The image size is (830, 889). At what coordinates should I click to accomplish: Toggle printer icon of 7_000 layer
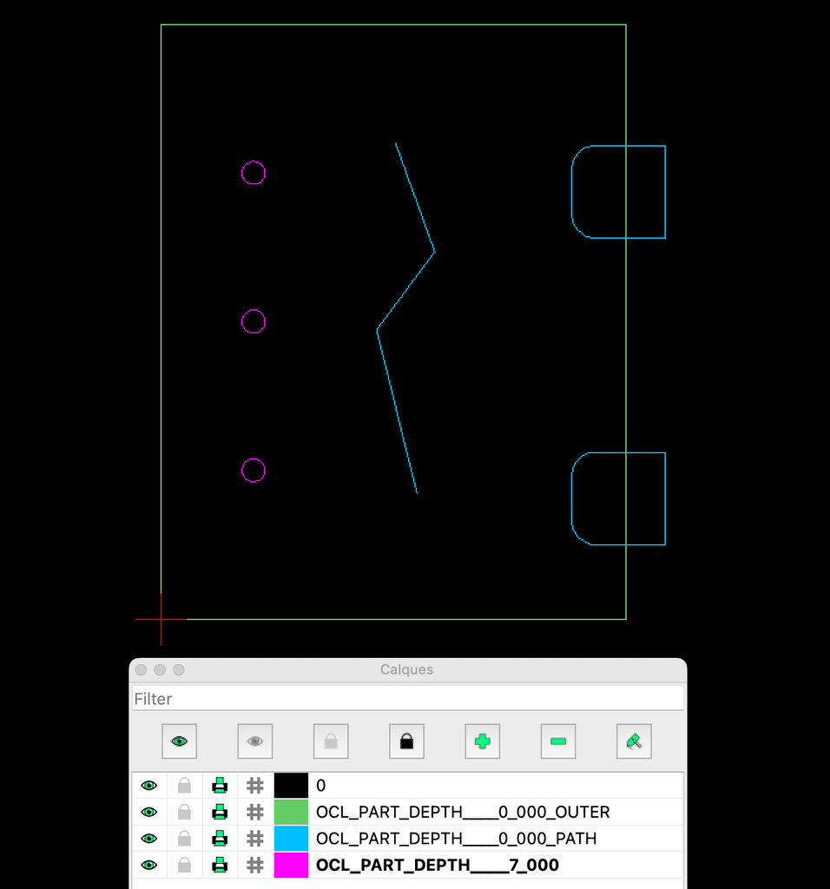pos(220,866)
